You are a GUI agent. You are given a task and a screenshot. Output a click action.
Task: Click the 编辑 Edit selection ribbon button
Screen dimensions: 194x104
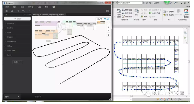tap(144, 17)
